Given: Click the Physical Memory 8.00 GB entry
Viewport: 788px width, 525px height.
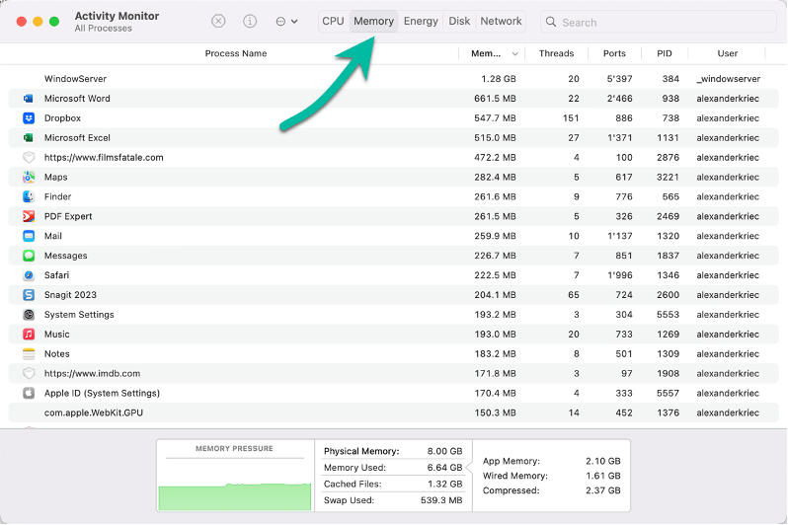Looking at the screenshot, I should point(393,451).
